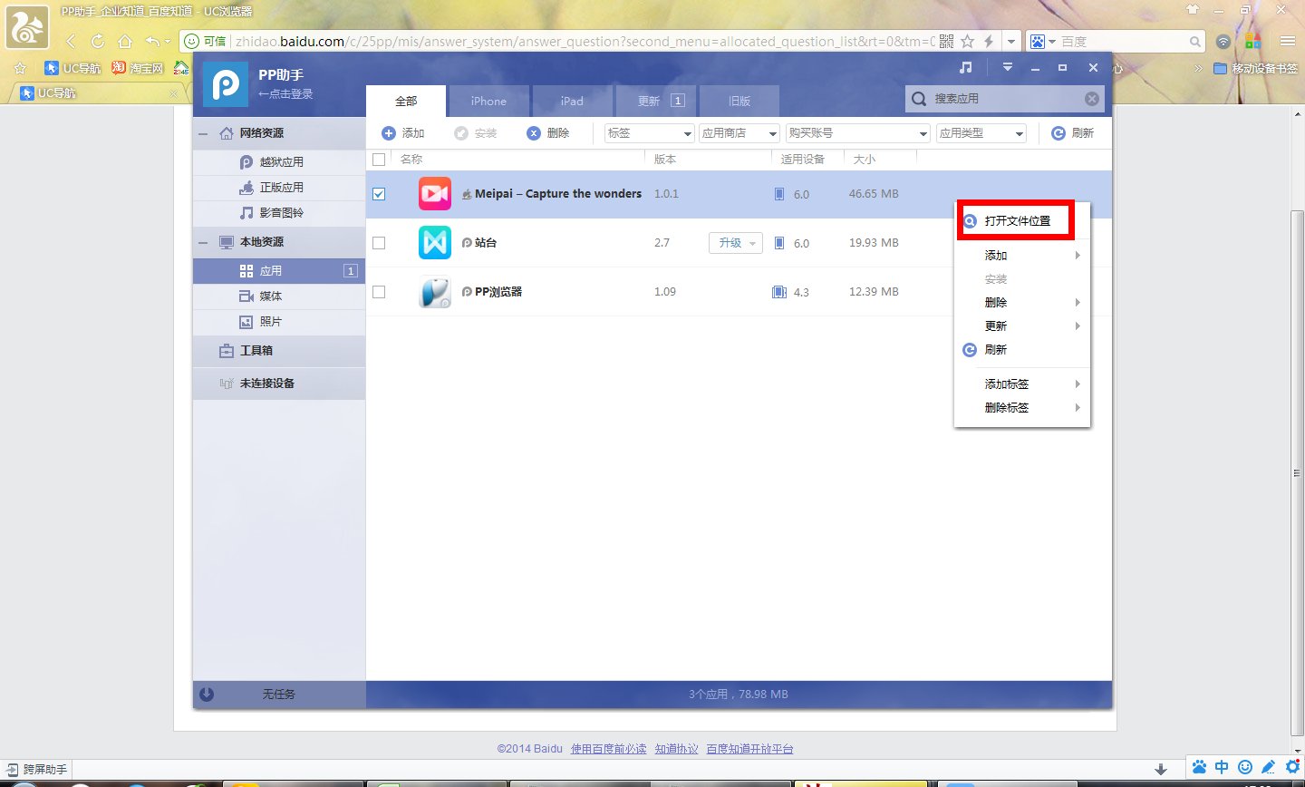
Task: Open the 标签 dropdown
Action: pyautogui.click(x=649, y=133)
